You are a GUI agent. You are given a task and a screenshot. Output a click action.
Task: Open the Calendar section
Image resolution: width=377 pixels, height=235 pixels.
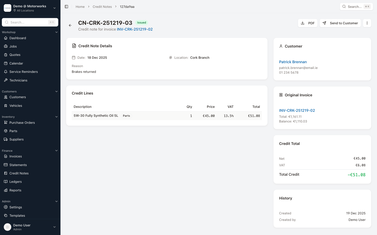16,63
